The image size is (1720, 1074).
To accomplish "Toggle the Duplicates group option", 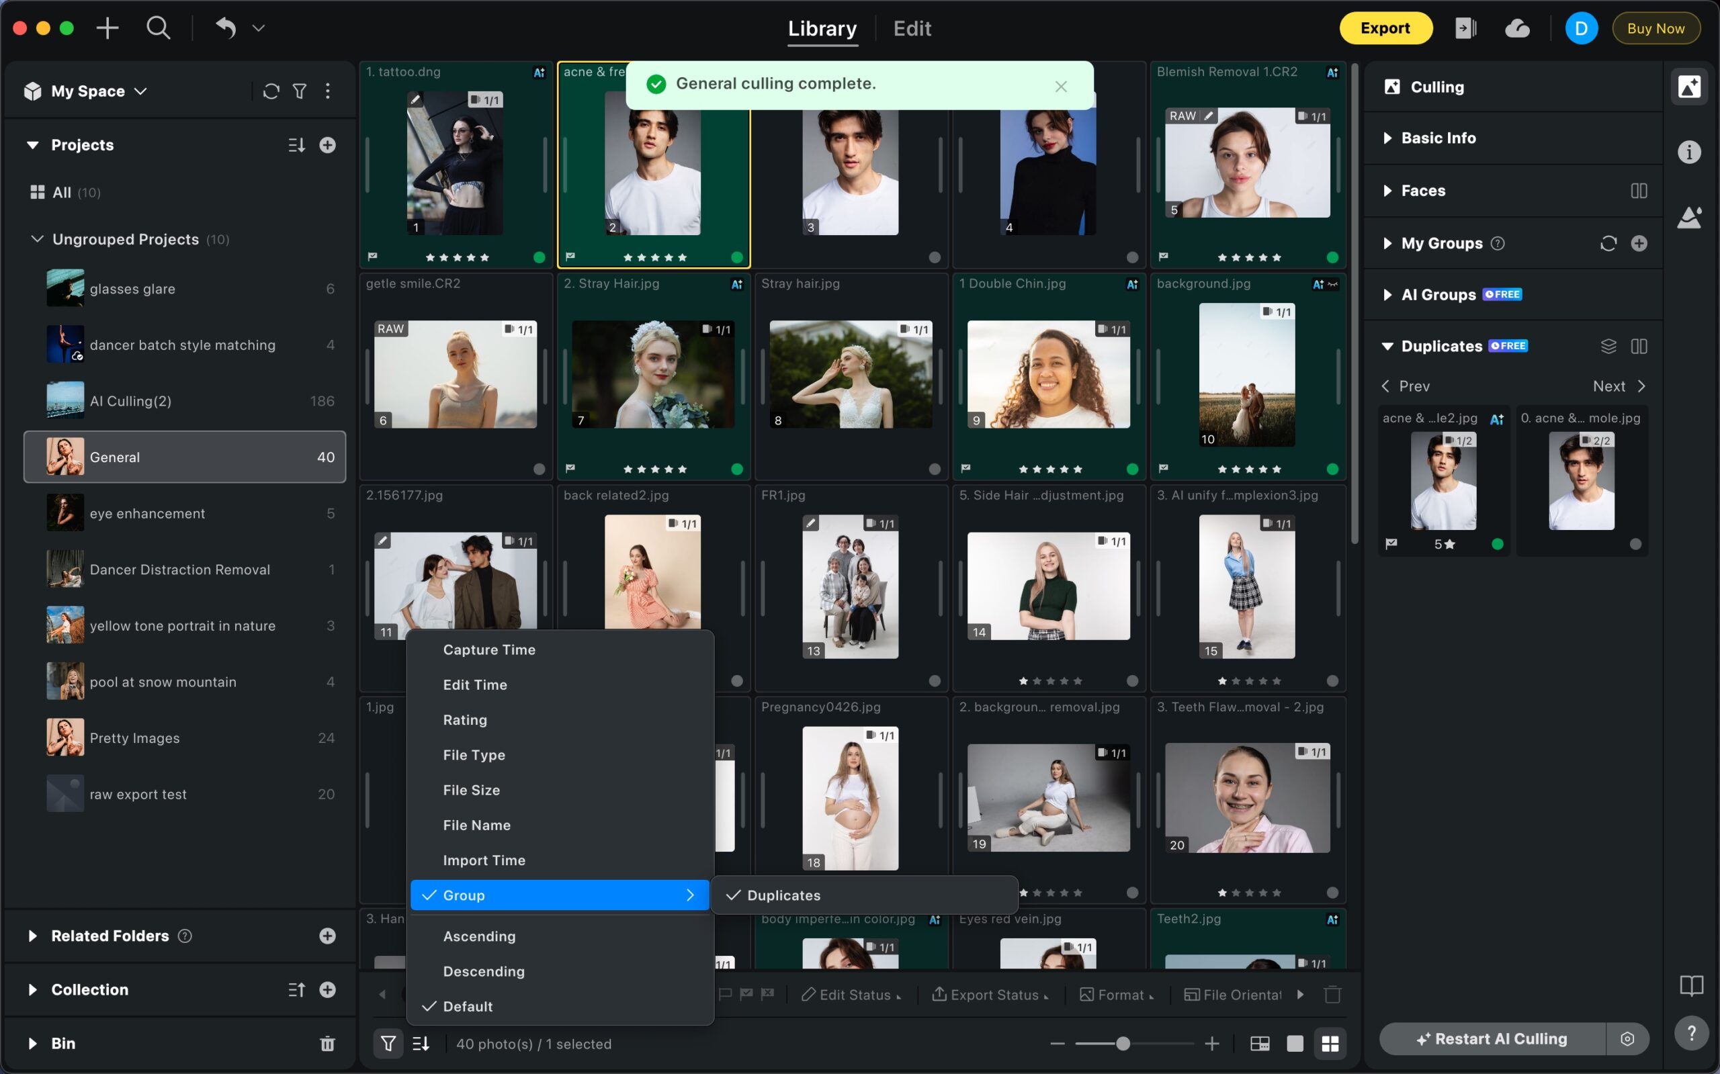I will pyautogui.click(x=783, y=895).
